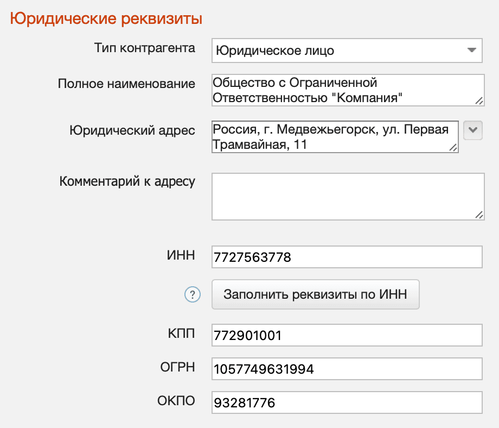Click the Тип контрагента field label
The height and width of the screenshot is (428, 499).
pos(146,48)
